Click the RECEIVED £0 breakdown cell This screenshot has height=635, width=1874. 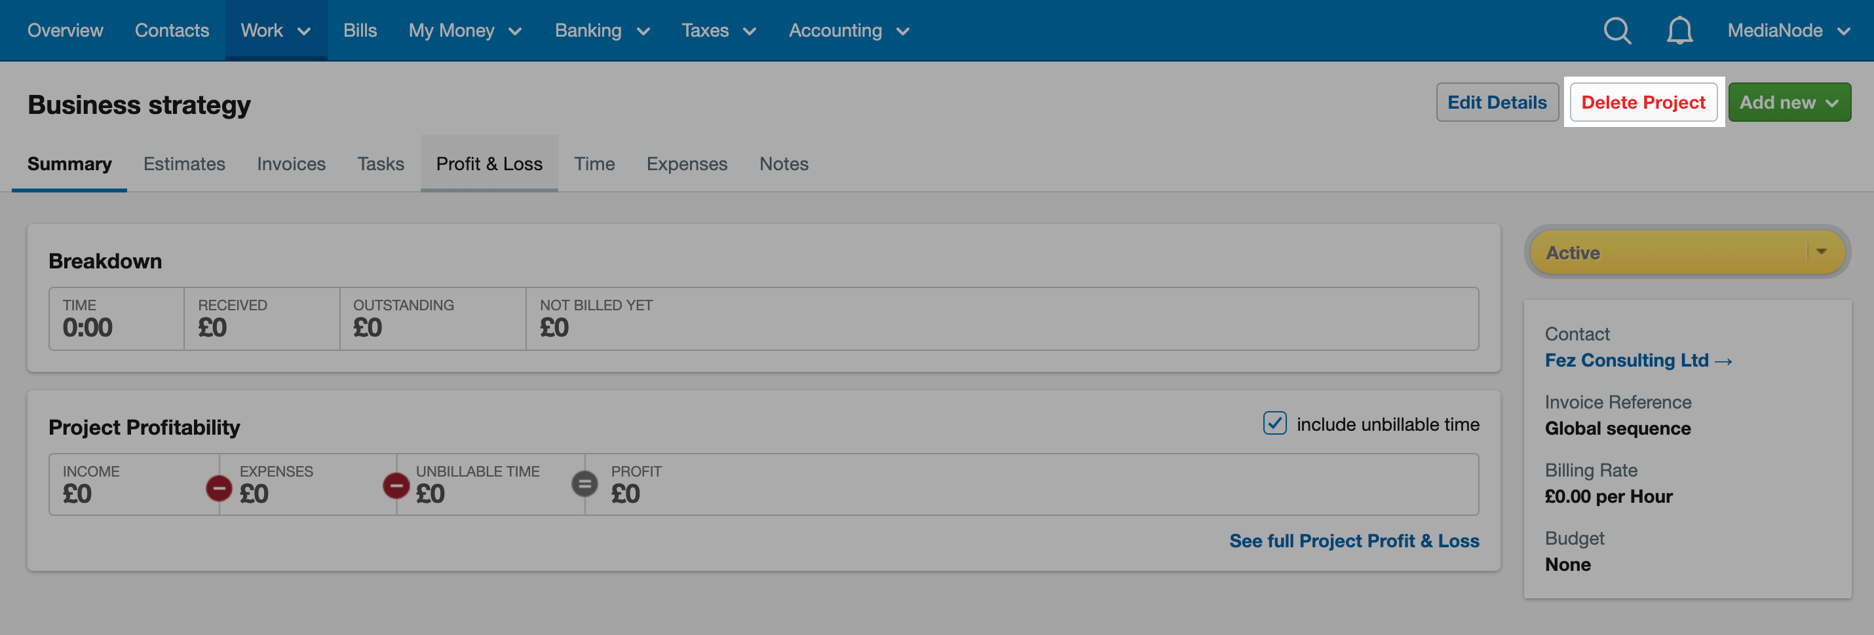pos(262,318)
